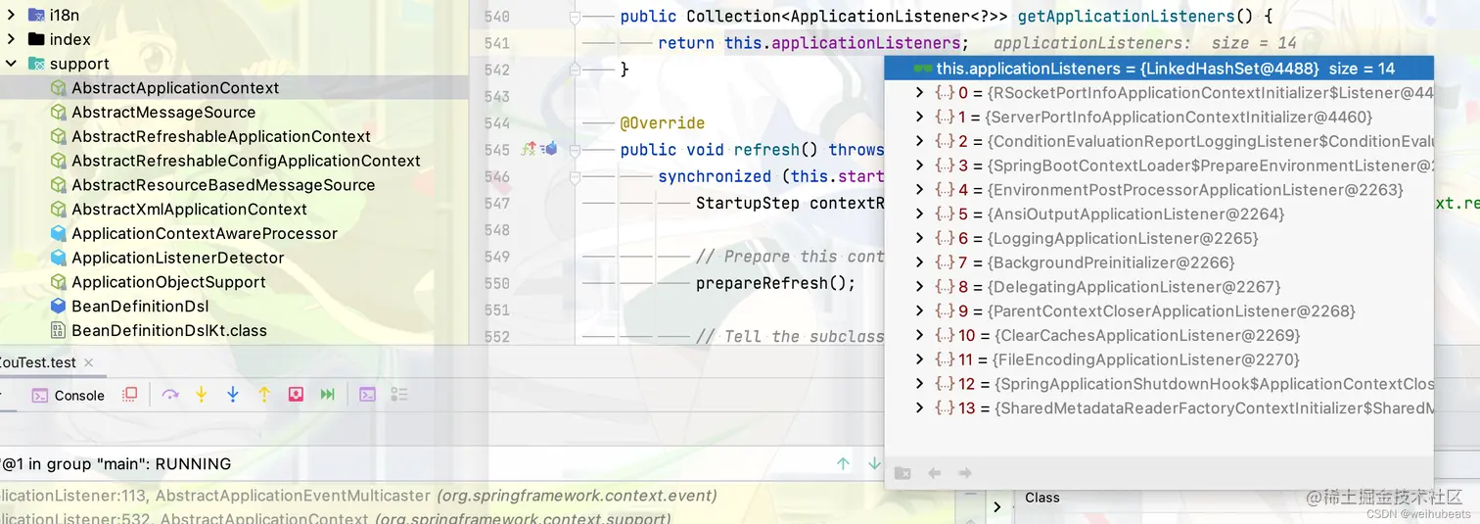Viewport: 1480px width, 524px height.
Task: Expand element 6 LoggingApplicationListener
Action: point(919,238)
